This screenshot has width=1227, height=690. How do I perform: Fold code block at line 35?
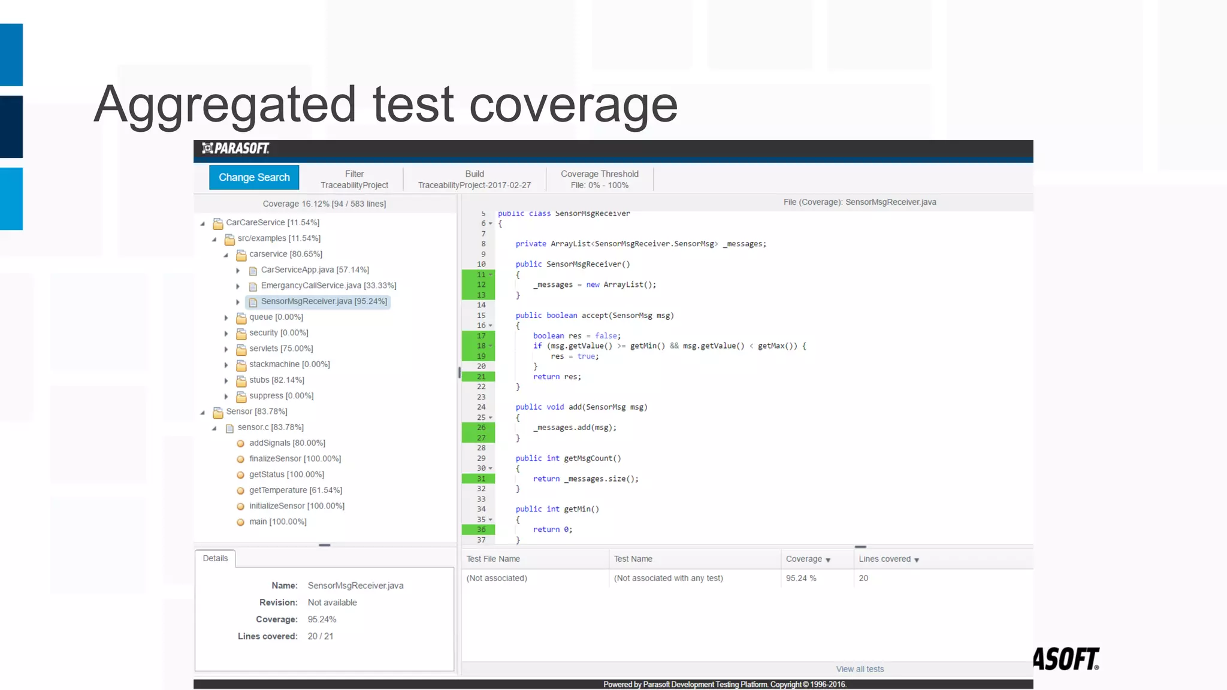click(x=491, y=520)
